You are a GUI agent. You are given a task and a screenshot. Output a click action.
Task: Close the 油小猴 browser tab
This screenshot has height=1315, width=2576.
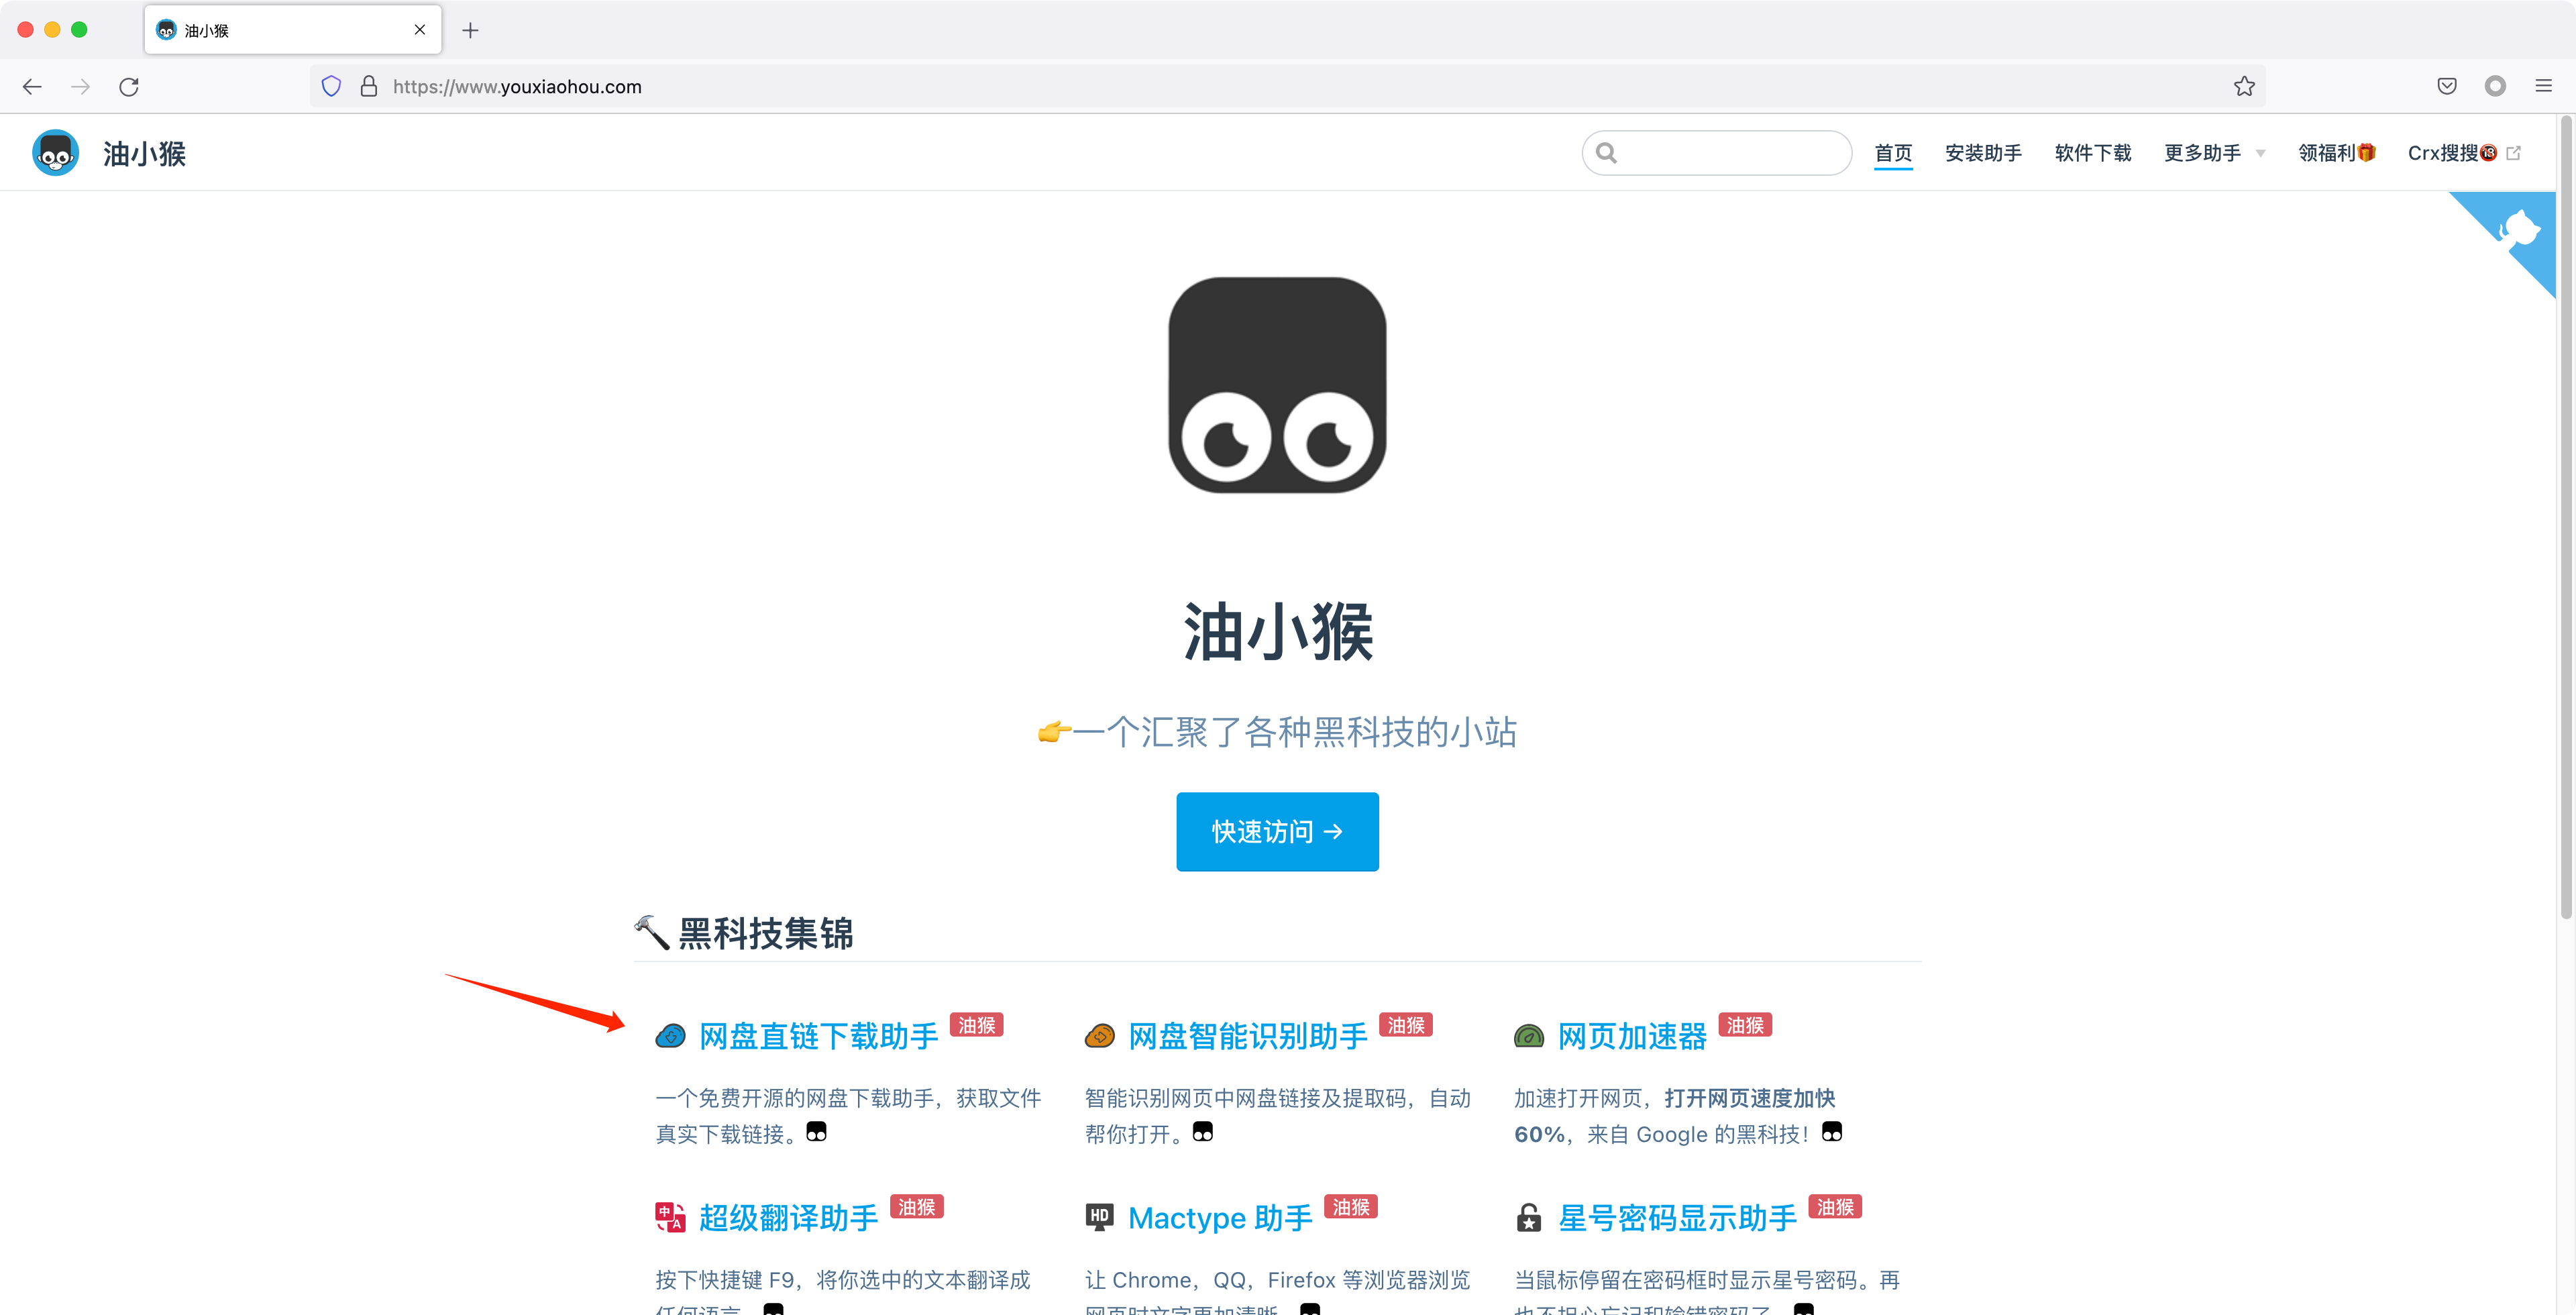[420, 30]
